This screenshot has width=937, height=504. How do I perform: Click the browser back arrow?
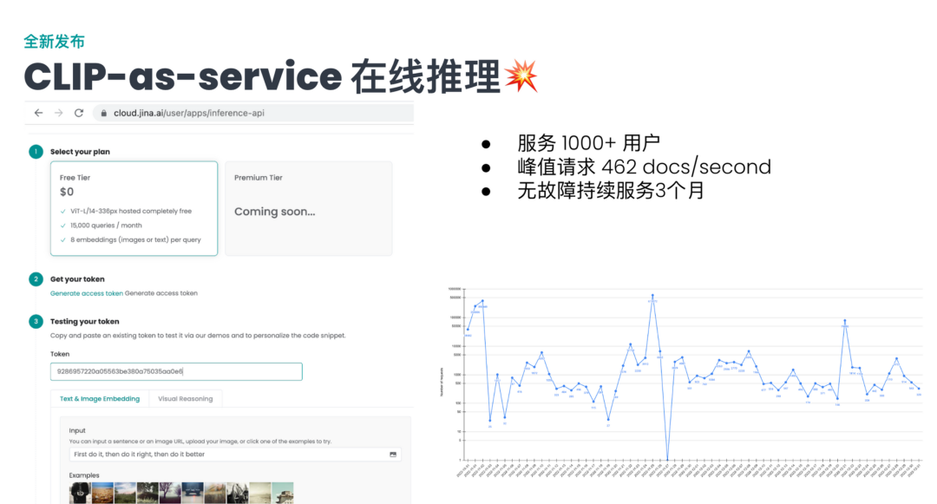38,113
